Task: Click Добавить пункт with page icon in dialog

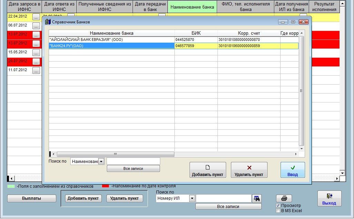Action: [208, 170]
